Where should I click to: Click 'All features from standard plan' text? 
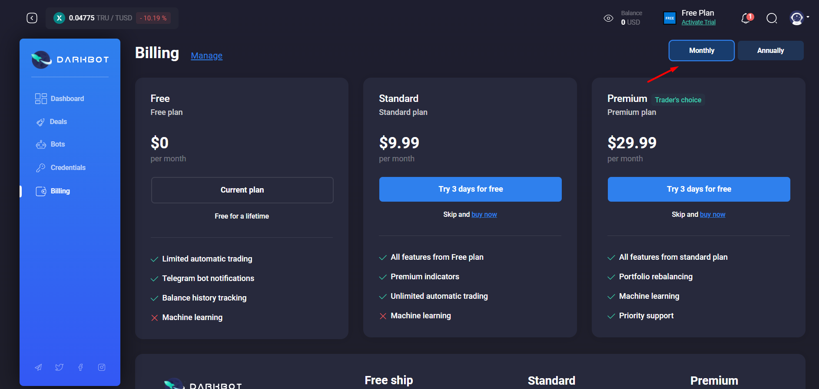tap(673, 257)
